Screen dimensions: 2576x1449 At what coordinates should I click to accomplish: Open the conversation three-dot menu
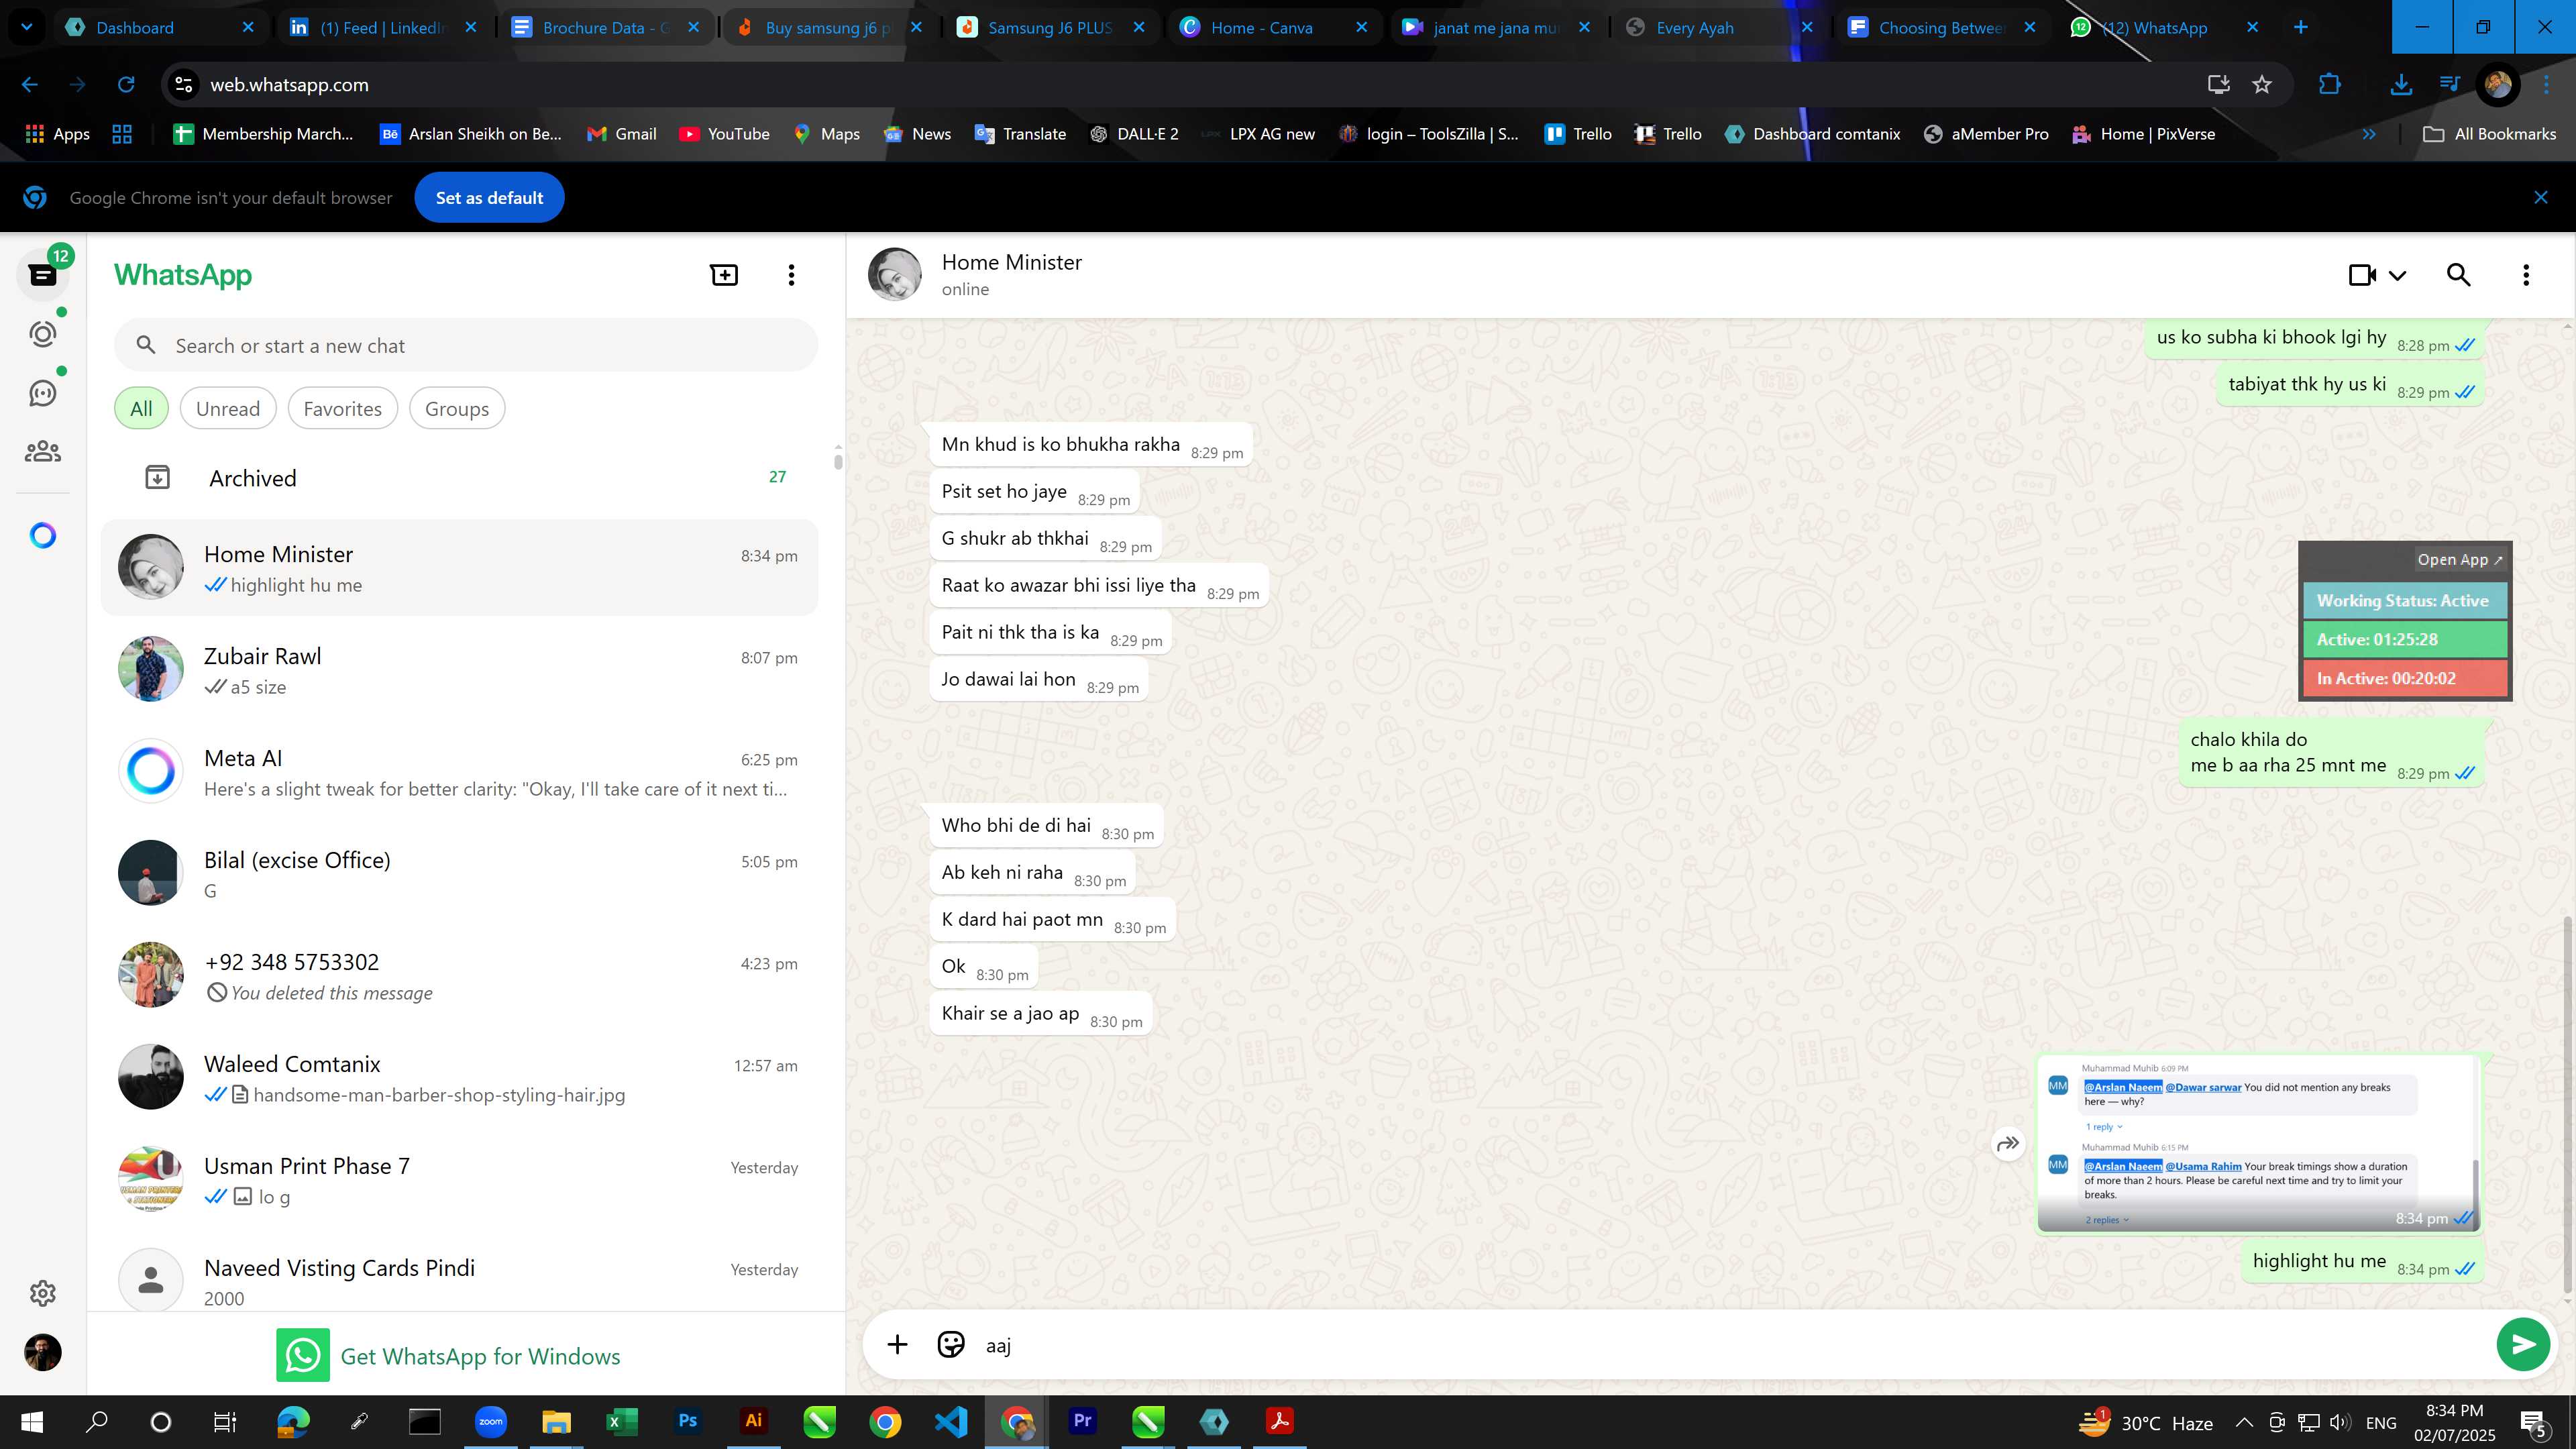(x=2526, y=275)
